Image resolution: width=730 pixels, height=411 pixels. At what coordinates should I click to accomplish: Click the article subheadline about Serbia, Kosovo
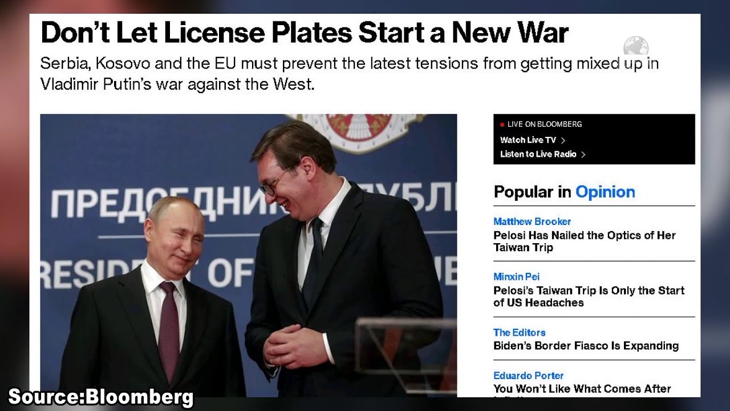tap(350, 74)
